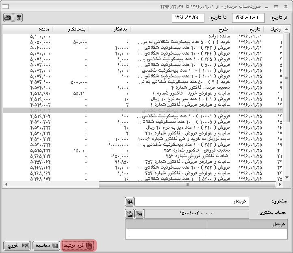
Task: Click the printer icon button
Action: [8, 18]
